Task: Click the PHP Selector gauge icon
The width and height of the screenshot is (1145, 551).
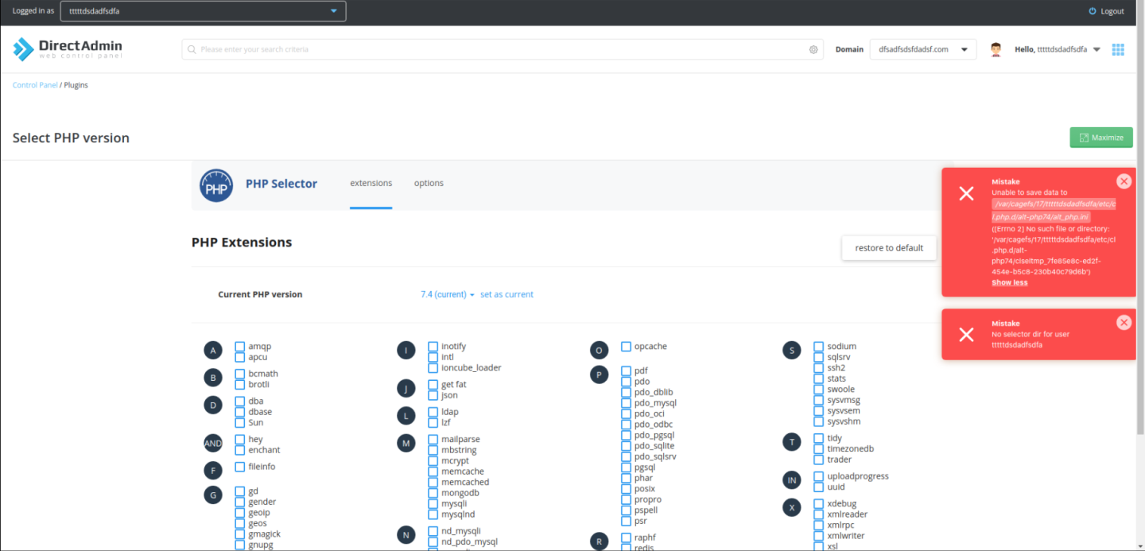Action: tap(215, 184)
